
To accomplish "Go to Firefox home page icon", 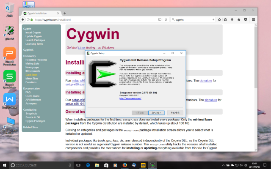I will (239, 20).
